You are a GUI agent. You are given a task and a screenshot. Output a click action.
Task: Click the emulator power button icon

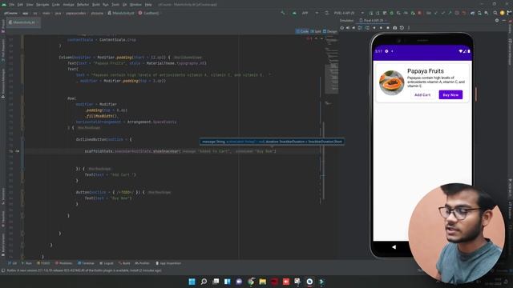click(342, 28)
